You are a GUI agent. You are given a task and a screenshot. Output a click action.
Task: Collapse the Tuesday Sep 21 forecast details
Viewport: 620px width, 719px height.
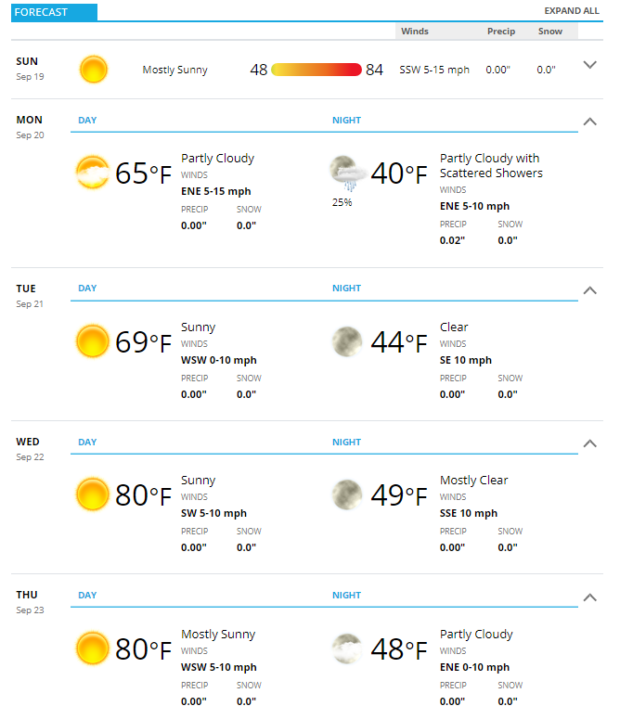589,290
